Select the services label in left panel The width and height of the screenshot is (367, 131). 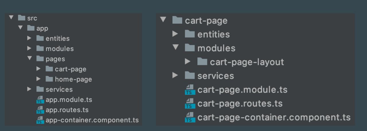(59, 90)
